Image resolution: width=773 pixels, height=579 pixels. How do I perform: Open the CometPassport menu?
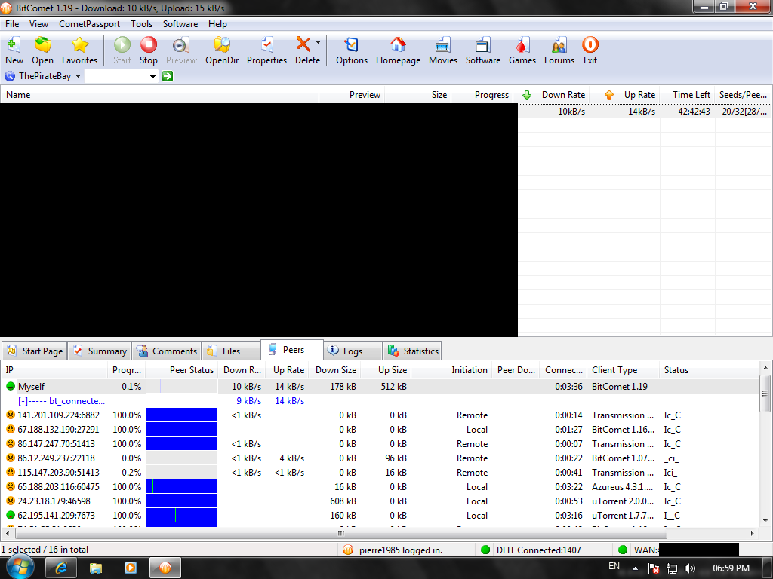point(90,24)
